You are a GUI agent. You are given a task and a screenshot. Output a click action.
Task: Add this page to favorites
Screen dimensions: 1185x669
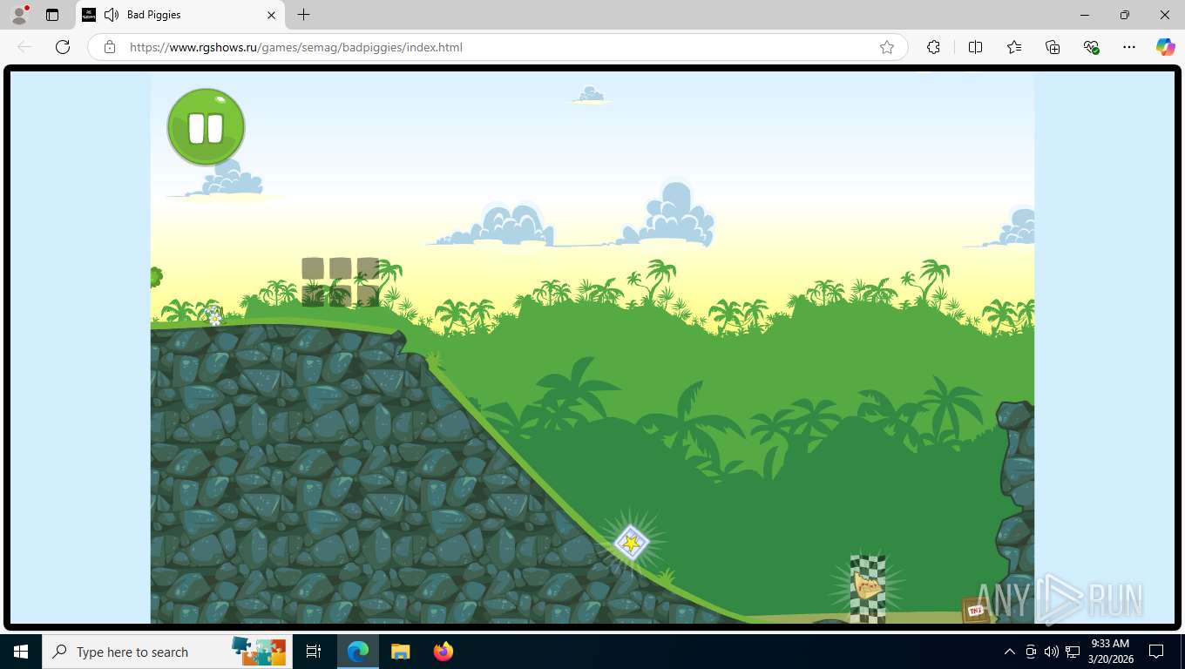pyautogui.click(x=887, y=47)
